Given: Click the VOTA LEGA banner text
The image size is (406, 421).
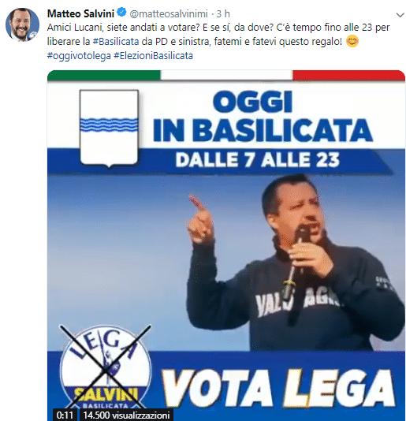Looking at the screenshot, I should tap(278, 388).
